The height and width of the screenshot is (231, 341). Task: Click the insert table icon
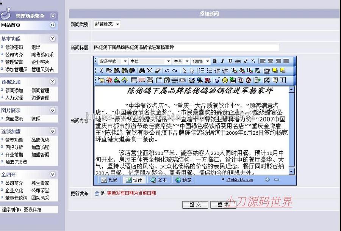click(134, 80)
